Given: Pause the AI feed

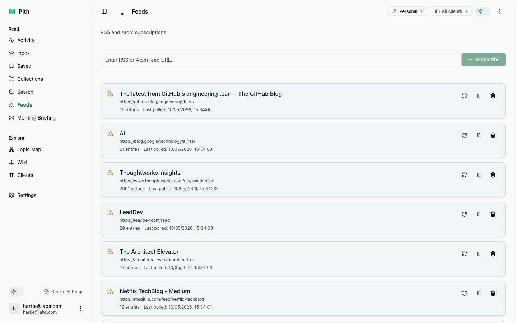Looking at the screenshot, I should click(479, 135).
